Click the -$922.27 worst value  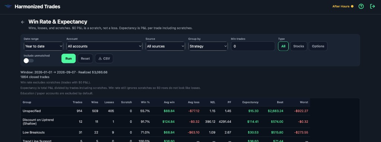pyautogui.click(x=301, y=111)
